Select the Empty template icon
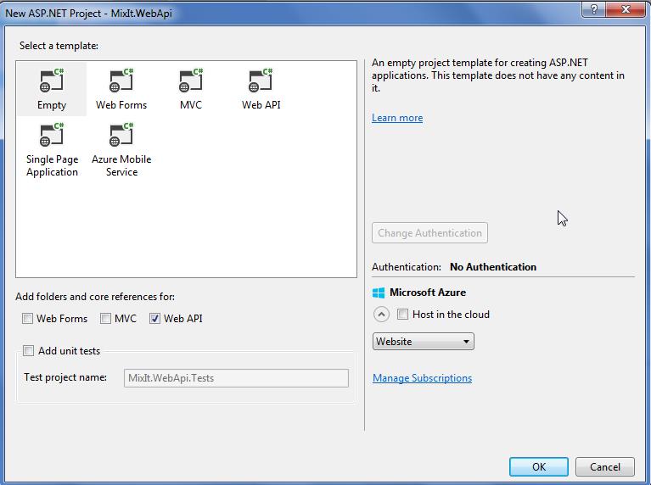This screenshot has height=485, width=651. point(52,81)
